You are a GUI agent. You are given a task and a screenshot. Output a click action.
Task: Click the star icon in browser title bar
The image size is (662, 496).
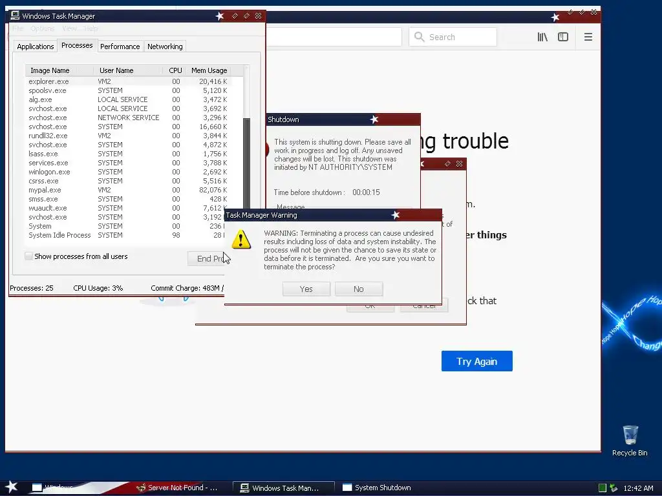point(555,17)
